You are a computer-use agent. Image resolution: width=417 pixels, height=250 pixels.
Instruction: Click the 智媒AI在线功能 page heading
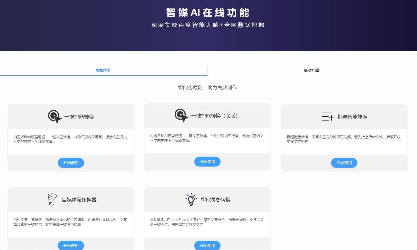[208, 13]
